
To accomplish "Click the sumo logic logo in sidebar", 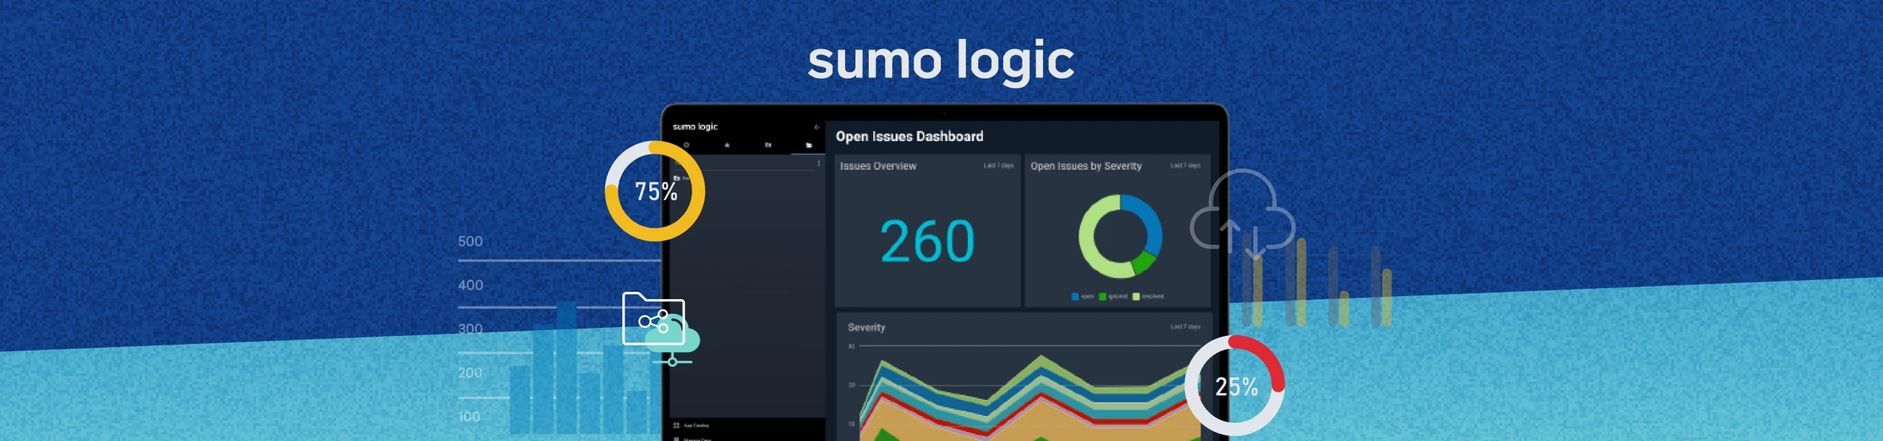I will [695, 127].
